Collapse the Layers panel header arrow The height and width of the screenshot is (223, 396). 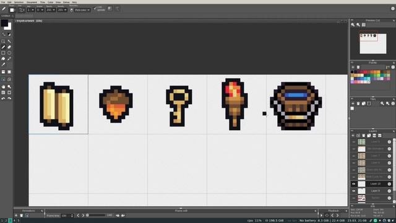pos(352,131)
